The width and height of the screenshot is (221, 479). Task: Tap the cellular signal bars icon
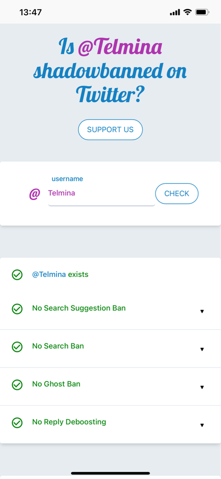point(175,12)
